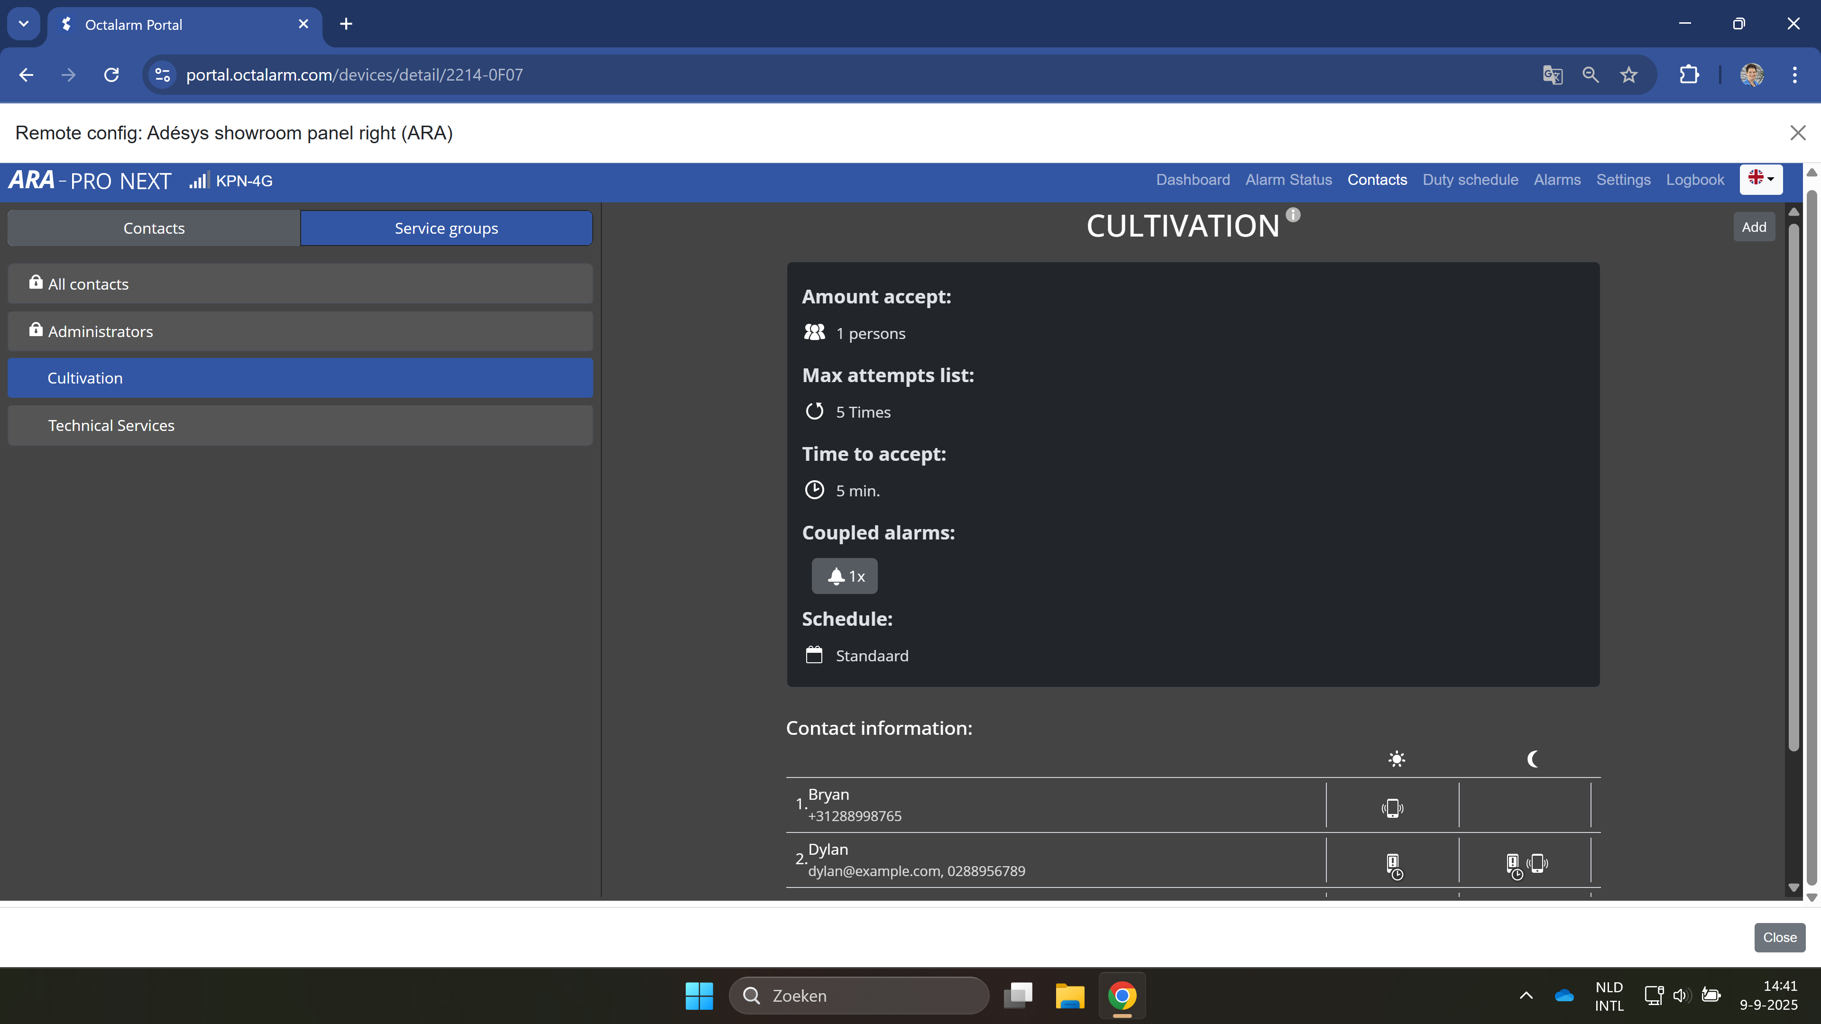Open Chrome tab search dropdown arrow
1821x1024 pixels.
coord(23,24)
